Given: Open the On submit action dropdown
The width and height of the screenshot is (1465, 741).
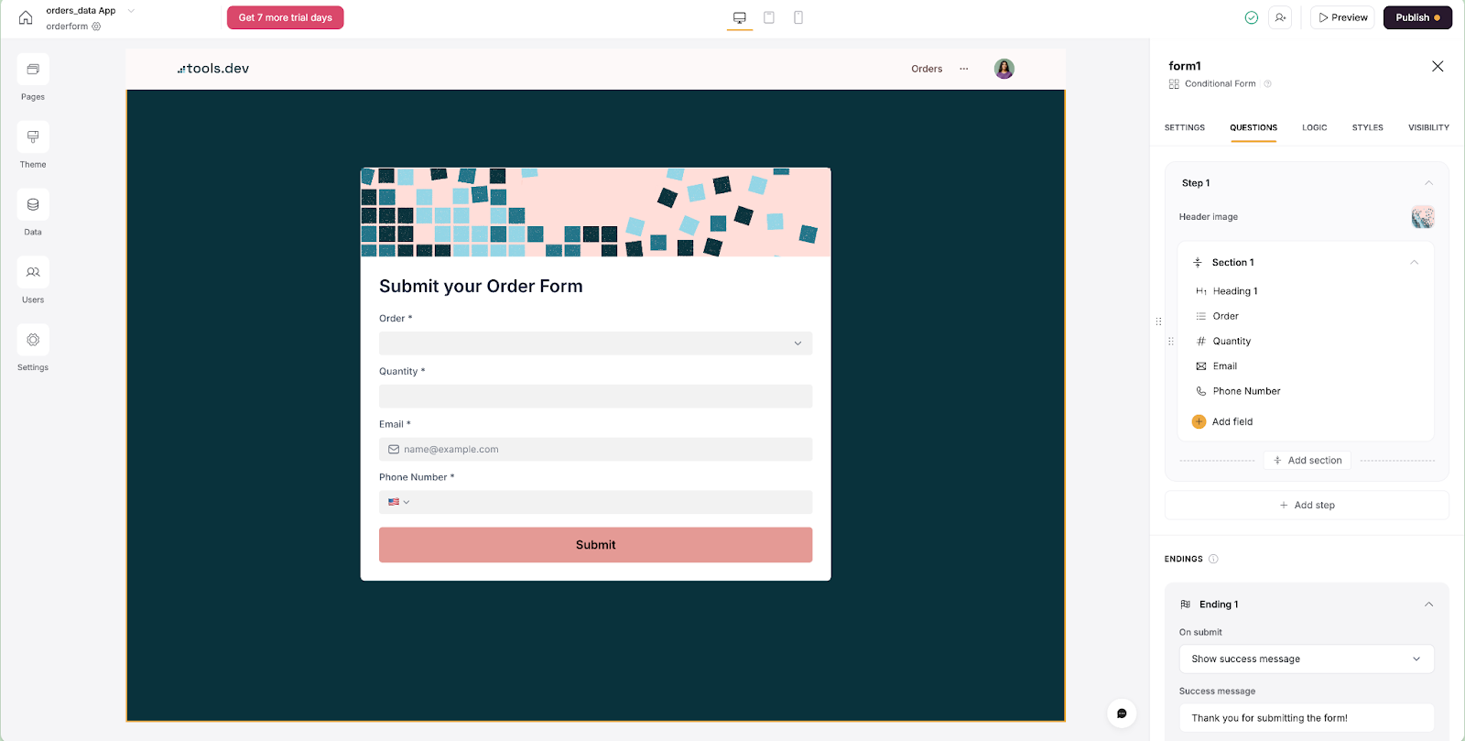Looking at the screenshot, I should click(1306, 659).
